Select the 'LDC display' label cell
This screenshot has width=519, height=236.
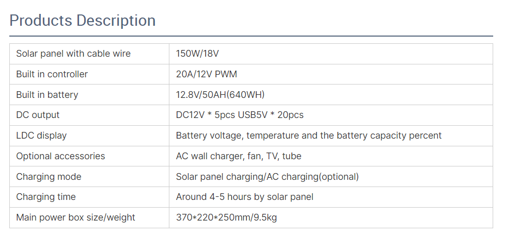tap(41, 136)
